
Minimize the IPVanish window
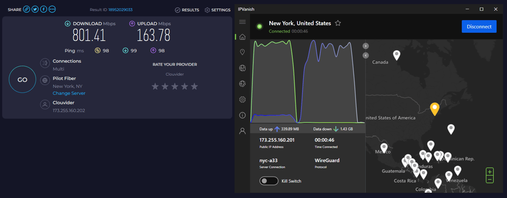467,9
